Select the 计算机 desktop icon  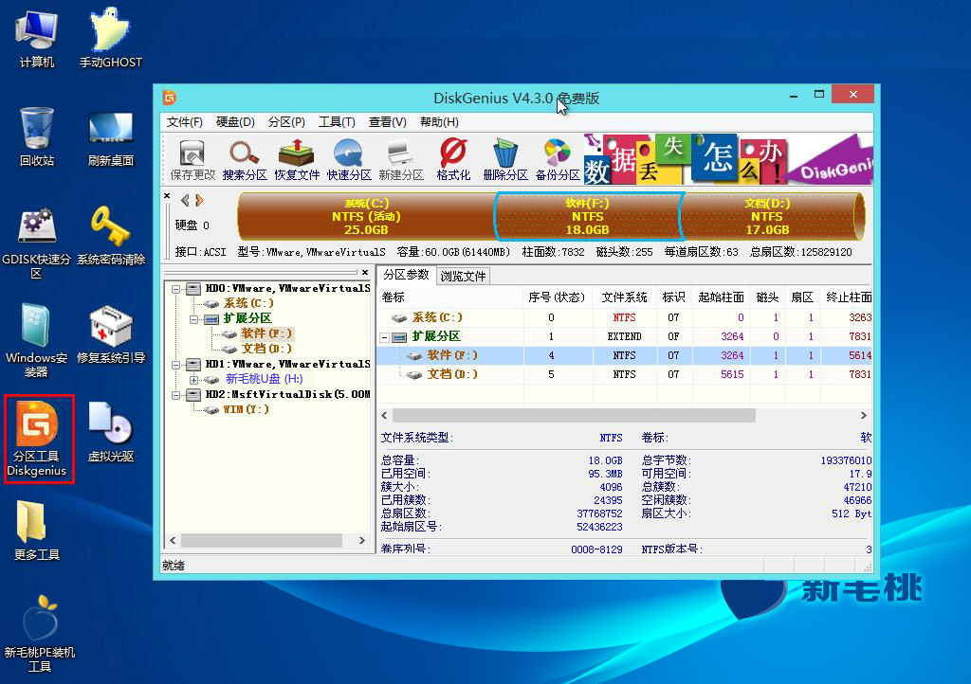tap(37, 38)
